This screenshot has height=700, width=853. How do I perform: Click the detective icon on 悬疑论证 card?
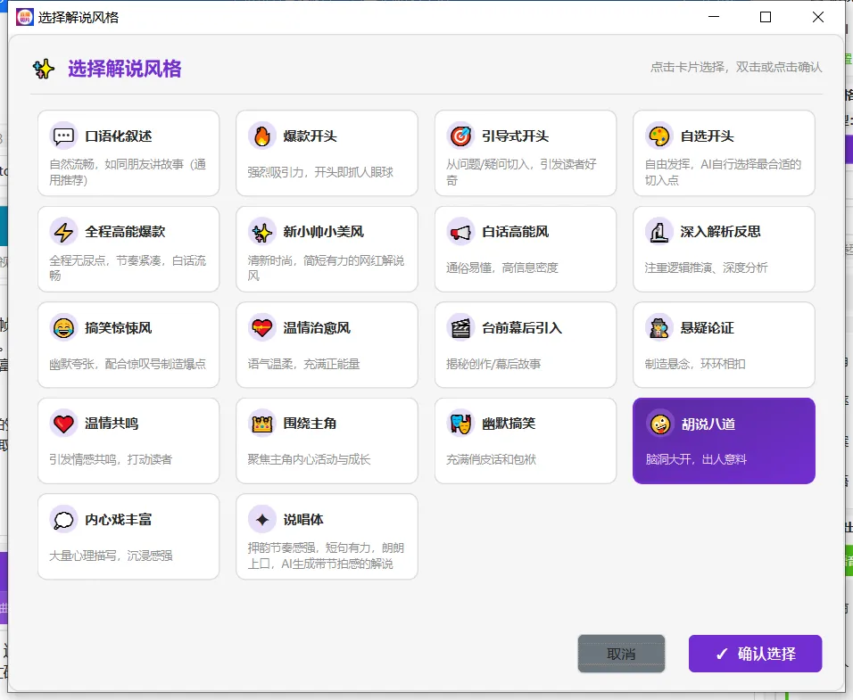click(x=658, y=328)
